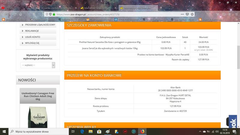Switch to the inactive Internetowy Sklep Zoologiczny tab
240x135 pixels.
click(98, 8)
